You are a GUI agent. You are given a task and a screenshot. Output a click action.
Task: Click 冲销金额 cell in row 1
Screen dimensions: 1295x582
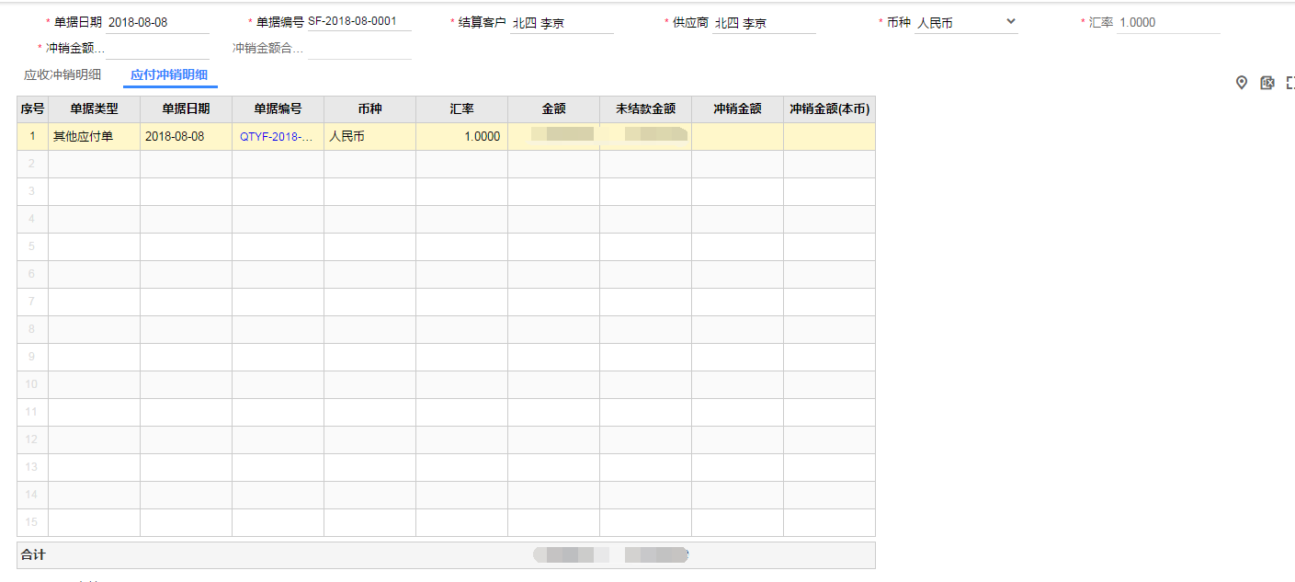pos(737,136)
